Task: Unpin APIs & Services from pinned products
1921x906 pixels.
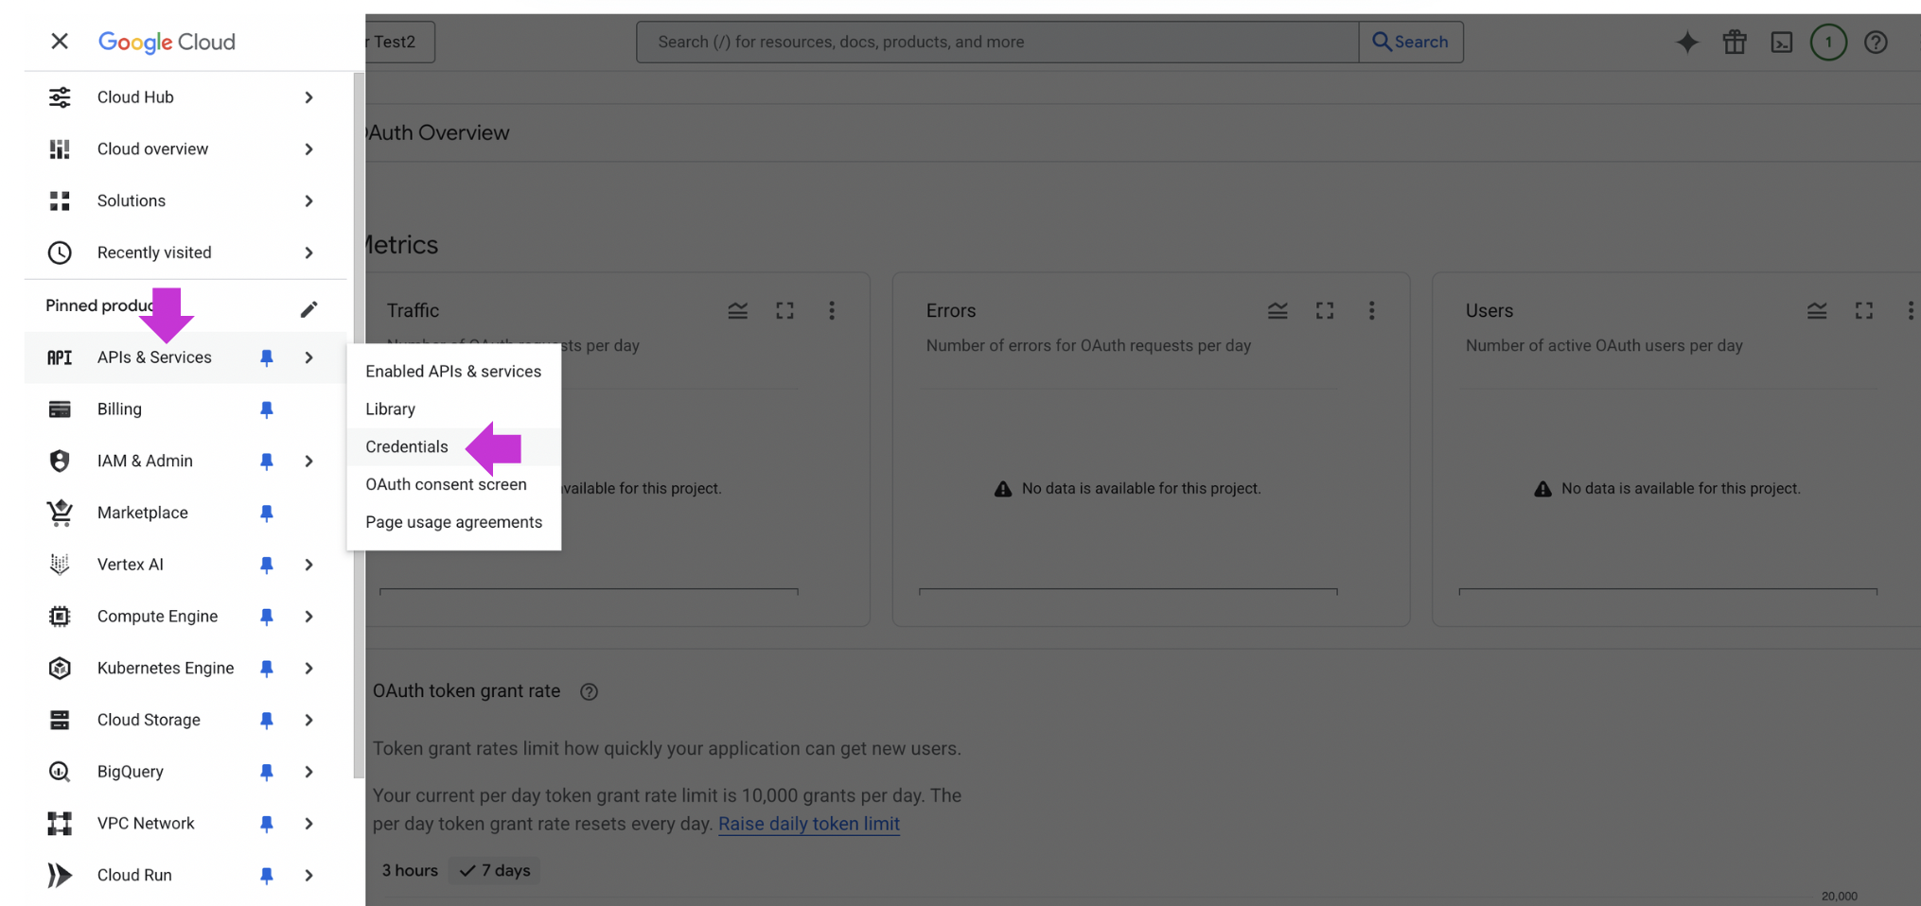Action: coord(267,357)
